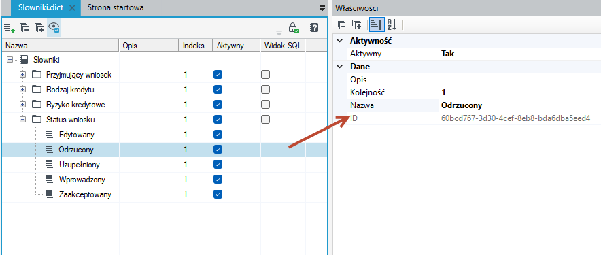Add a new dictionary item in the dictionary toolbar
Screen dimensions: 601x255
(10, 27)
